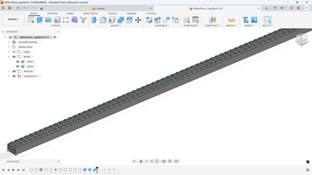This screenshot has height=175, width=312.
Task: Select the Create Sketch tool
Action: point(31,20)
